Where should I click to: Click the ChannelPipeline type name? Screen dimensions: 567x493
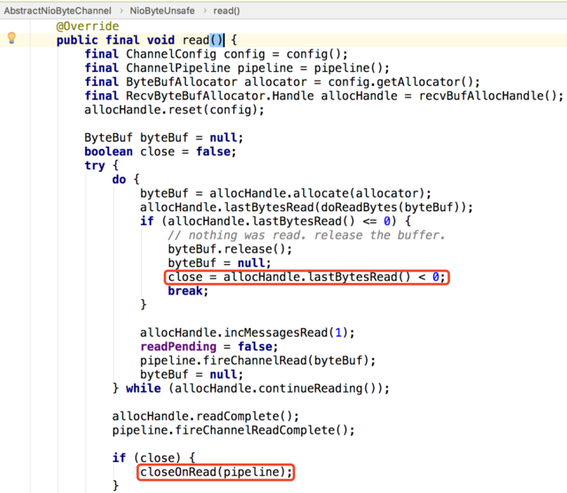[178, 67]
